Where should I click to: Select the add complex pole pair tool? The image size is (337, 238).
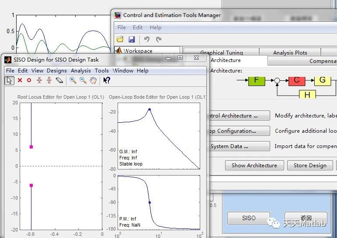tap(39, 80)
